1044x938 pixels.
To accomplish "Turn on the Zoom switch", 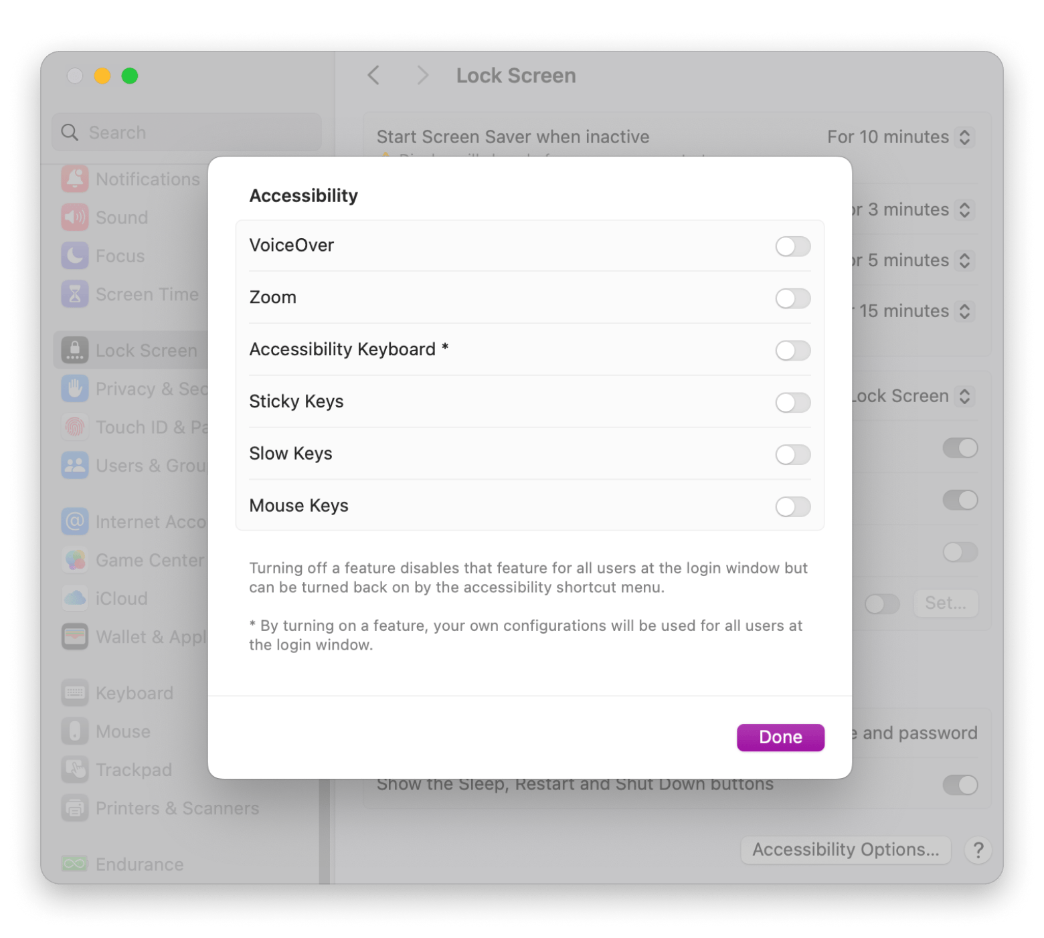I will [792, 298].
